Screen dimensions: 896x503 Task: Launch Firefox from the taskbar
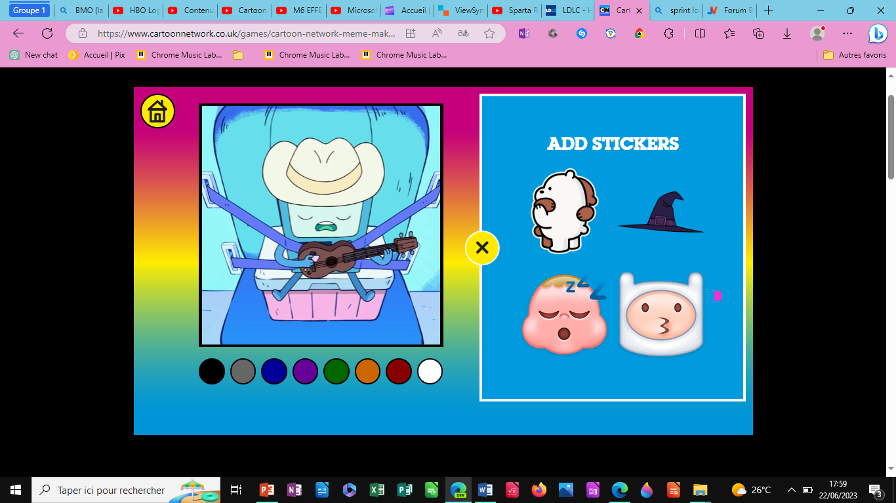coord(539,490)
